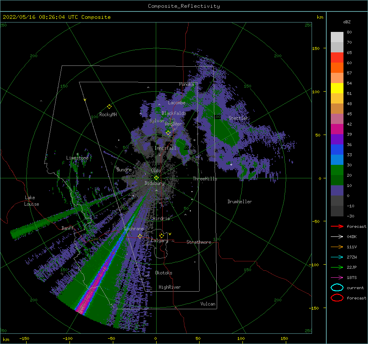This screenshot has height=344, width=368.
Task: Click the cyan 27ZW arrow legend icon
Action: click(337, 257)
